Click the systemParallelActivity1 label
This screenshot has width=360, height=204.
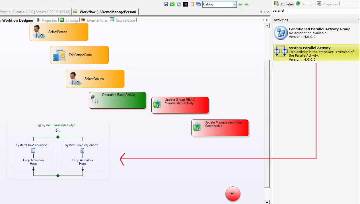tap(59, 125)
